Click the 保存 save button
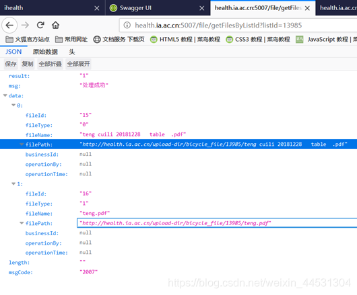Image resolution: width=357 pixels, height=295 pixels. (x=11, y=64)
